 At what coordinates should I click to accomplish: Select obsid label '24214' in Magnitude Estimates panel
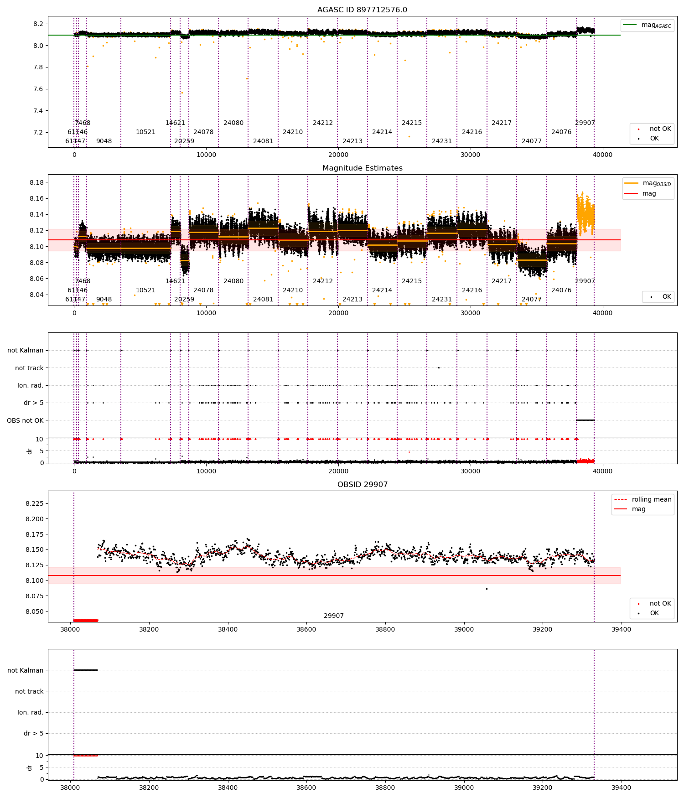[x=382, y=290]
